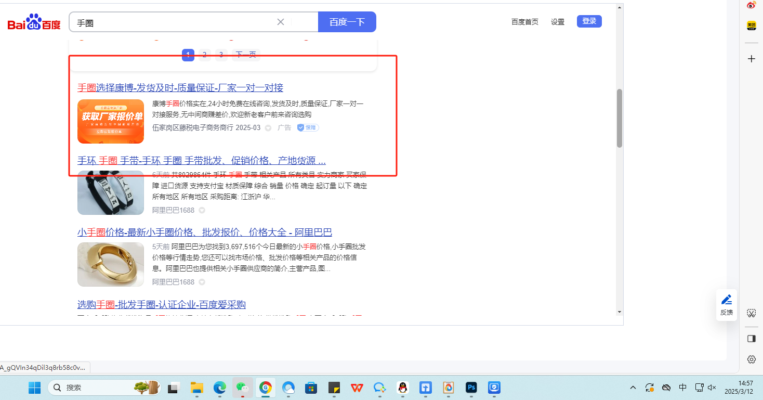Click scroll down arrow on page scrollbar
The height and width of the screenshot is (400, 763).
619,312
